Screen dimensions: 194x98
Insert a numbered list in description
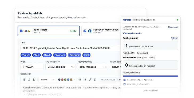tap(85, 80)
